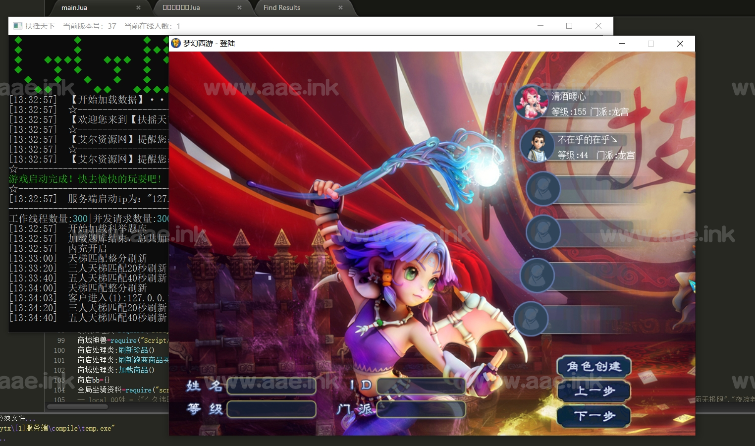Click the third character slot's empty avatar
755x446 pixels.
coord(543,189)
